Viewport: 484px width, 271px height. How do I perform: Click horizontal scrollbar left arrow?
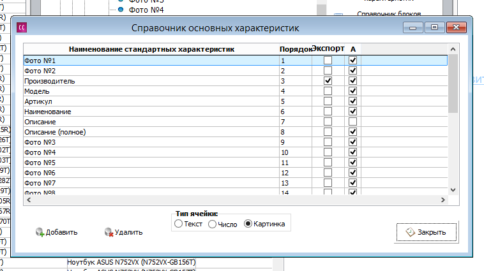coord(29,200)
